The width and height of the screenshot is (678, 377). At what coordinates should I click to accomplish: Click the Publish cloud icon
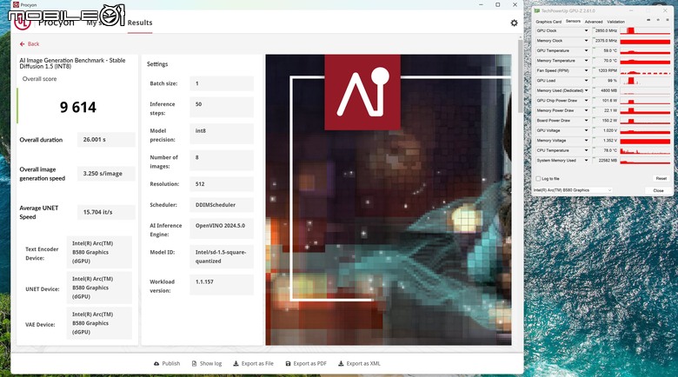[156, 364]
